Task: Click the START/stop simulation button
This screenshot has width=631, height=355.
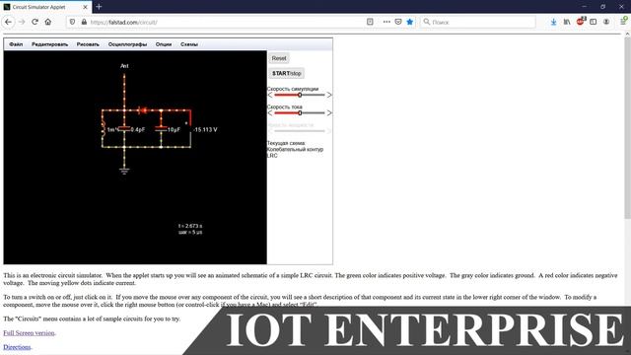Action: (x=286, y=73)
